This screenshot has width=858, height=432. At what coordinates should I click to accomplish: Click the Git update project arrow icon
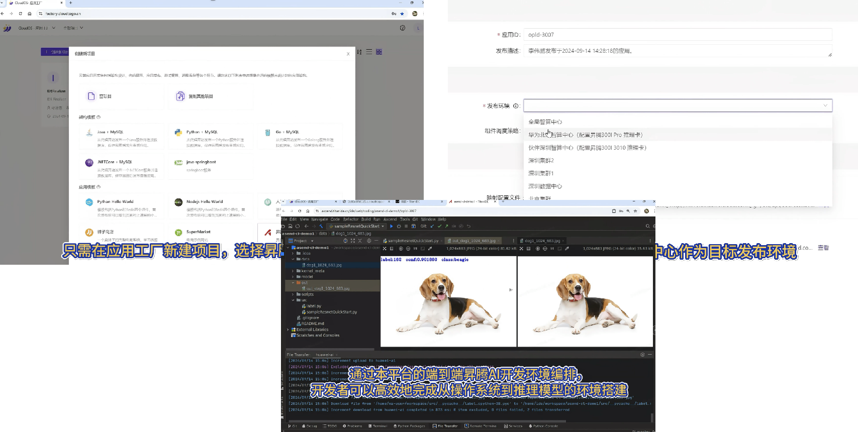pyautogui.click(x=432, y=227)
